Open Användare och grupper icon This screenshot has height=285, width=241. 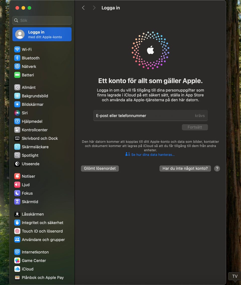17,240
